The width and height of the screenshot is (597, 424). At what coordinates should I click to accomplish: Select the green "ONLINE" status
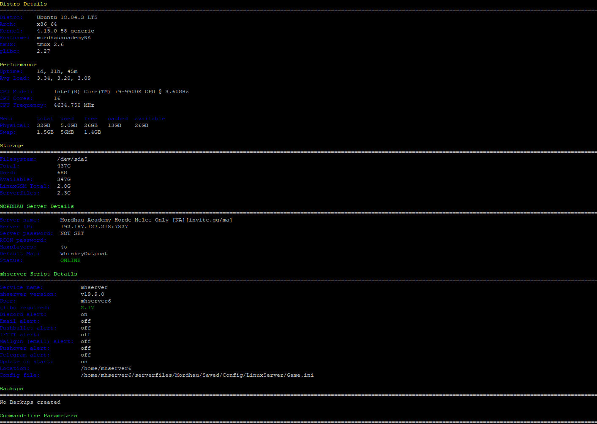(x=71, y=260)
